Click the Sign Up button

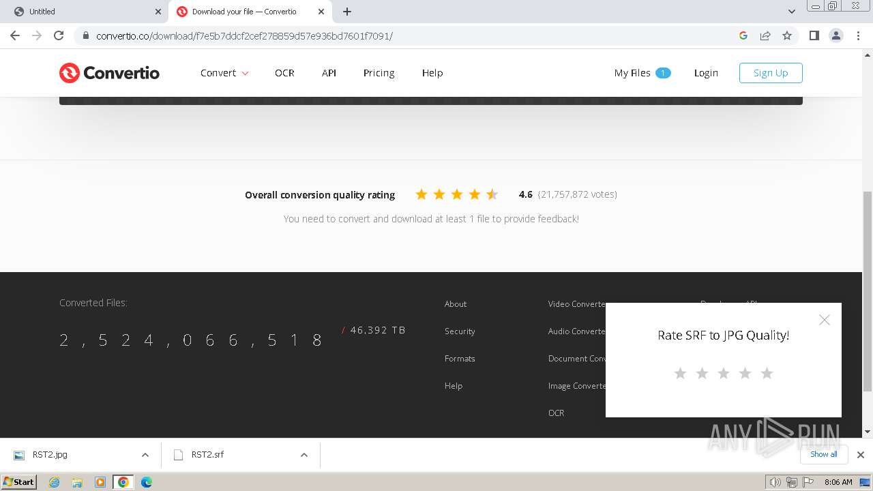(771, 73)
